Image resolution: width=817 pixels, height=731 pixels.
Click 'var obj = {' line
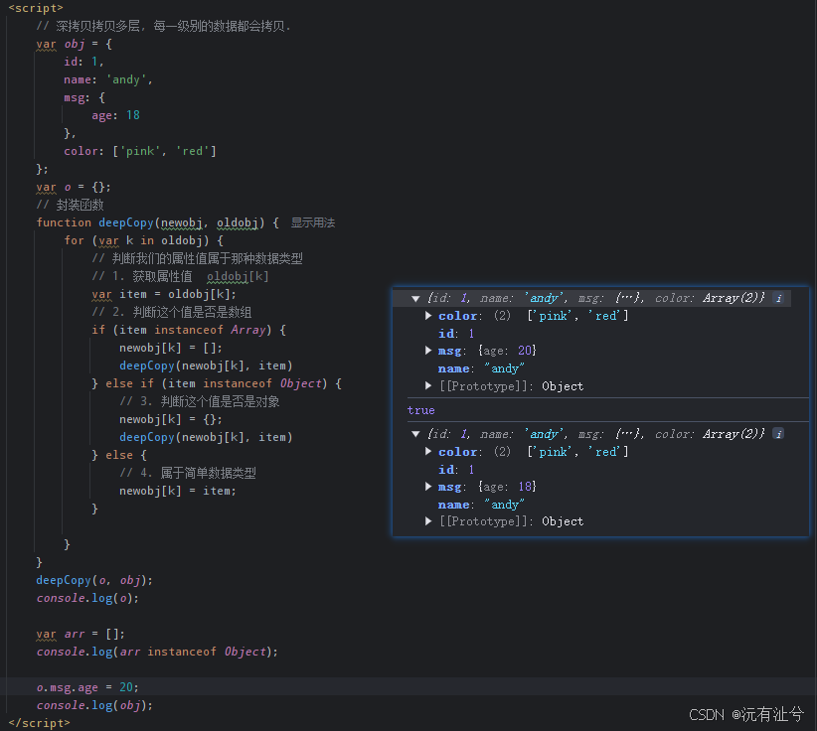coord(74,45)
